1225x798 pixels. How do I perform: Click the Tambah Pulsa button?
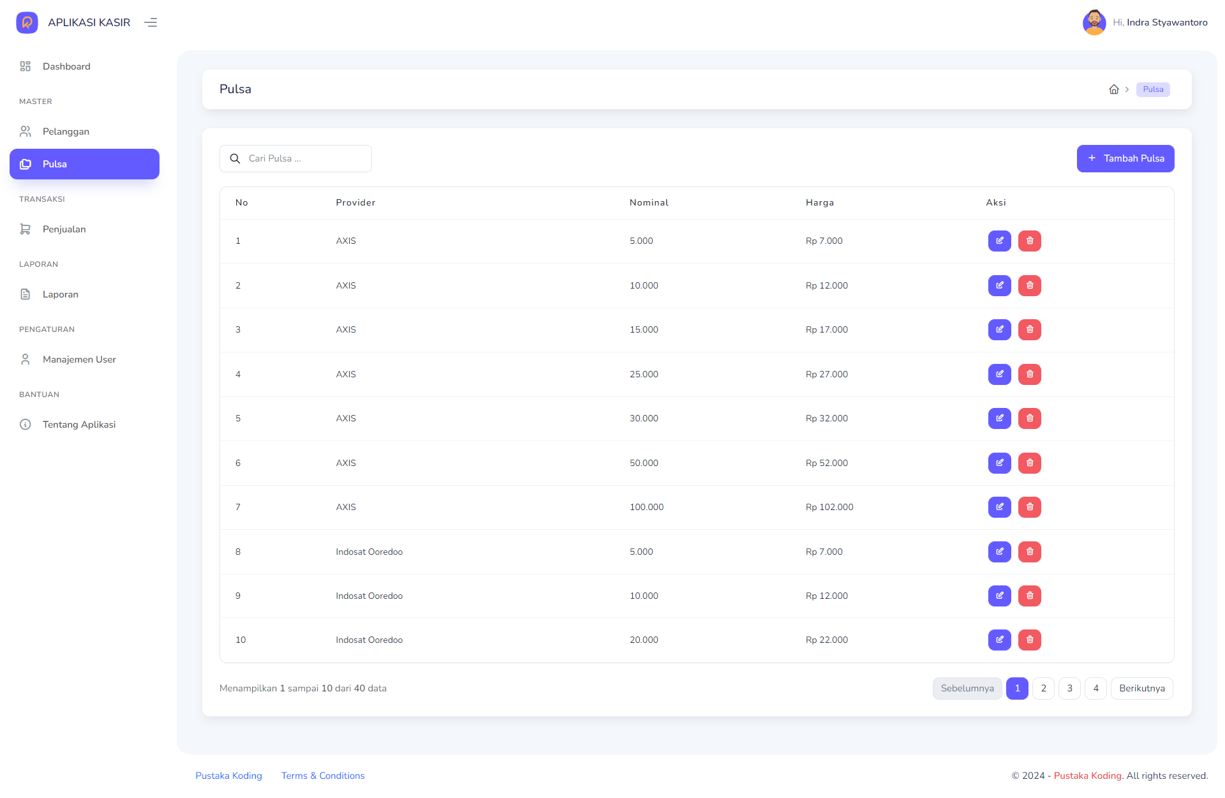[1125, 158]
